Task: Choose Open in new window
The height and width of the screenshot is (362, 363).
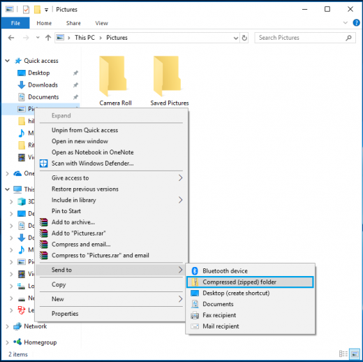Action: 111,141
